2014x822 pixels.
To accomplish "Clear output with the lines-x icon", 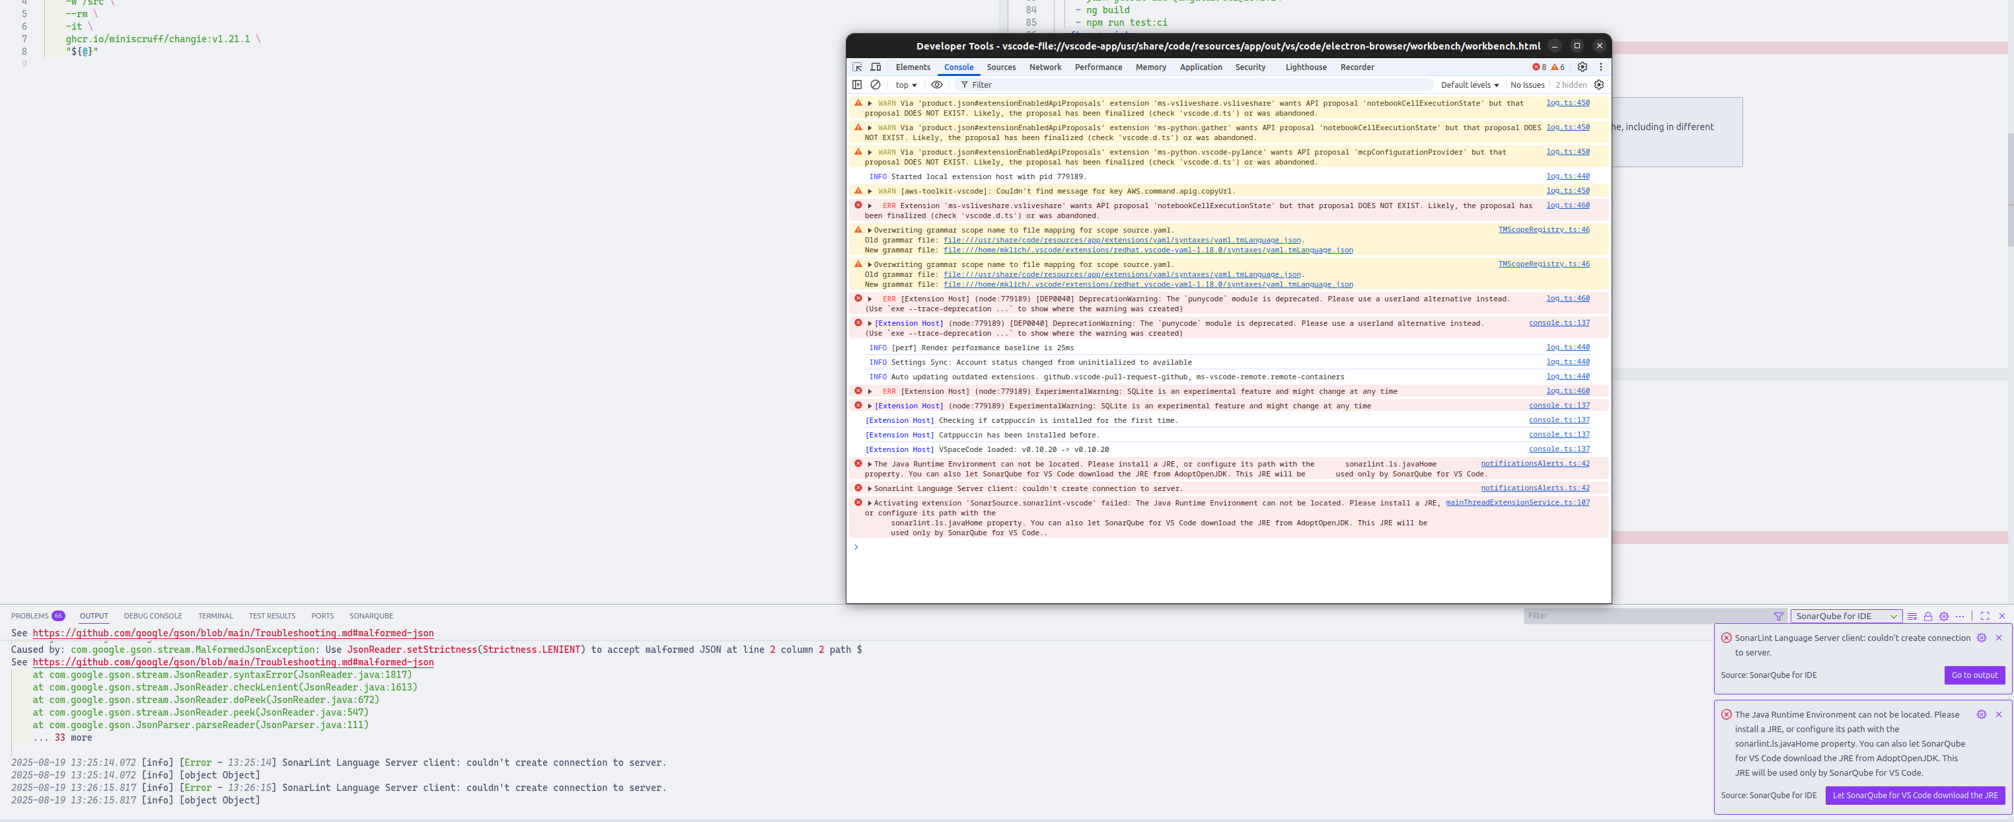I will (x=1912, y=616).
